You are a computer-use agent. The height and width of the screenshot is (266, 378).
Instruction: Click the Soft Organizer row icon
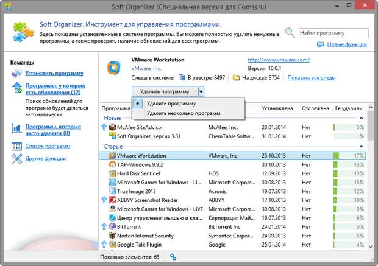[x=112, y=136]
